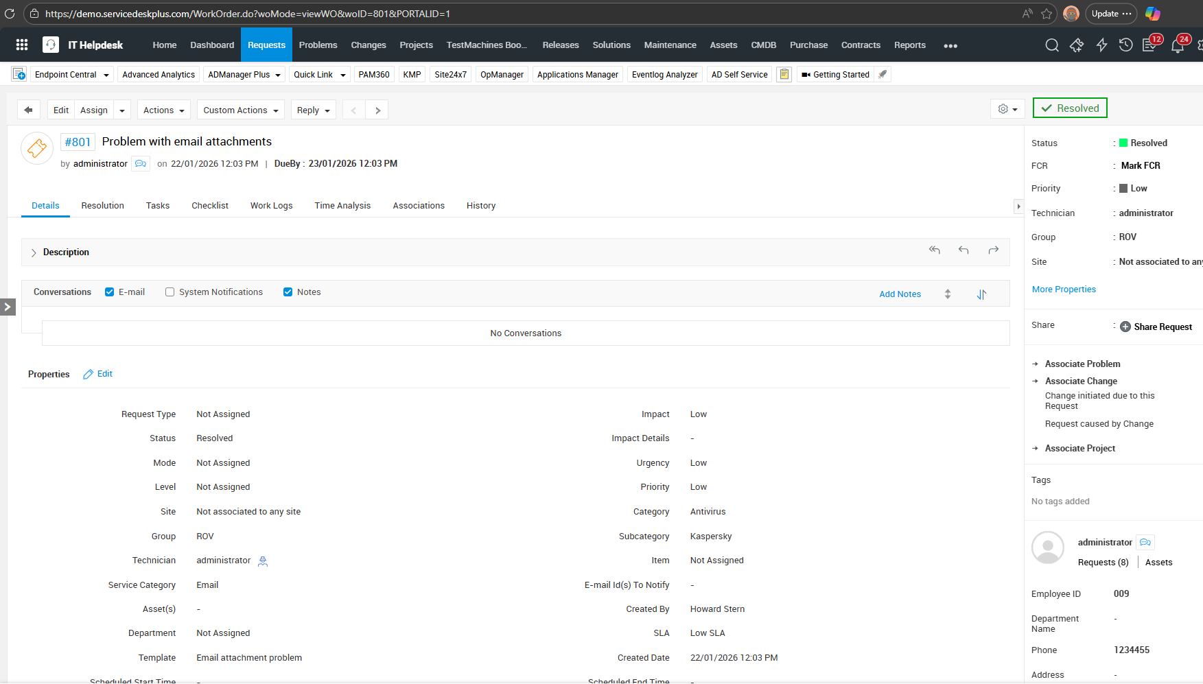Click the request ID #801 box
The image size is (1203, 684).
tap(78, 142)
